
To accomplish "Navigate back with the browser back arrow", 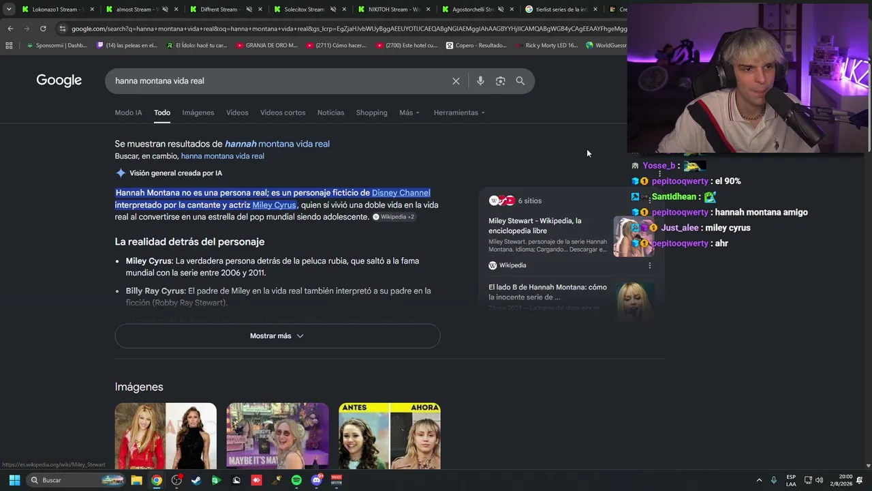I will 10,29.
